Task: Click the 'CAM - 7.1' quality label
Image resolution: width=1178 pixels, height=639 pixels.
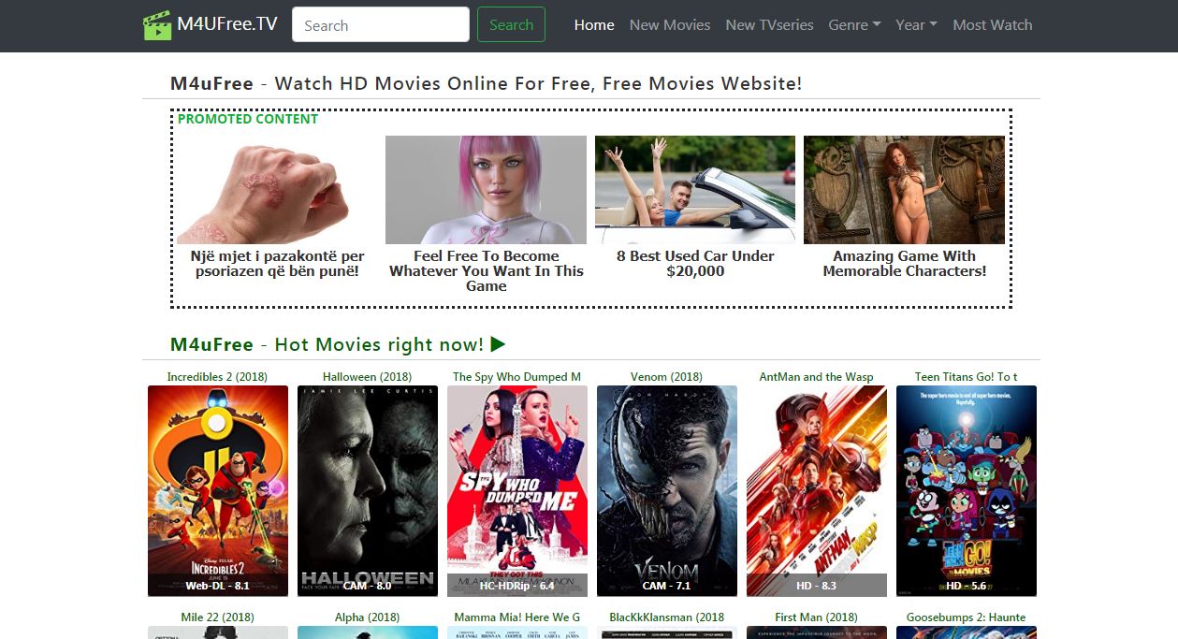Action: coord(667,586)
